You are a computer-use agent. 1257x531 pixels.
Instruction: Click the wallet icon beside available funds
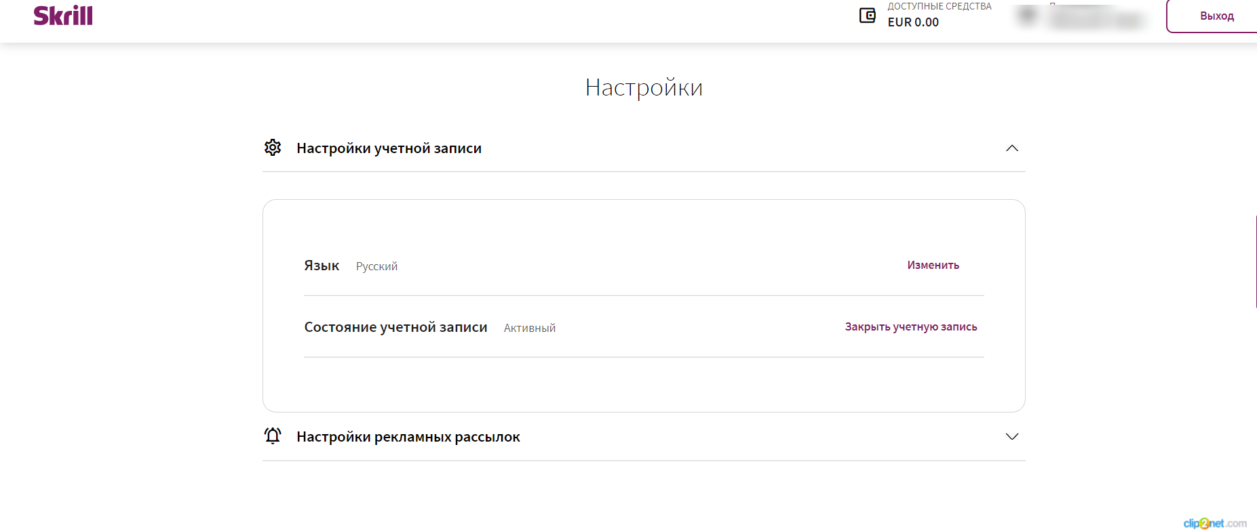coord(867,16)
